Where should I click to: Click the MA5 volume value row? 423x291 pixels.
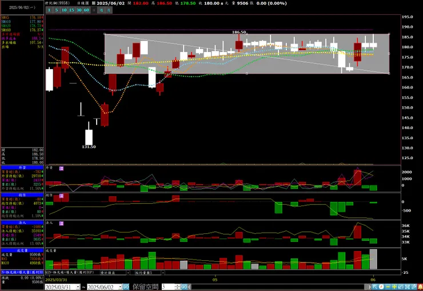click(x=22, y=258)
